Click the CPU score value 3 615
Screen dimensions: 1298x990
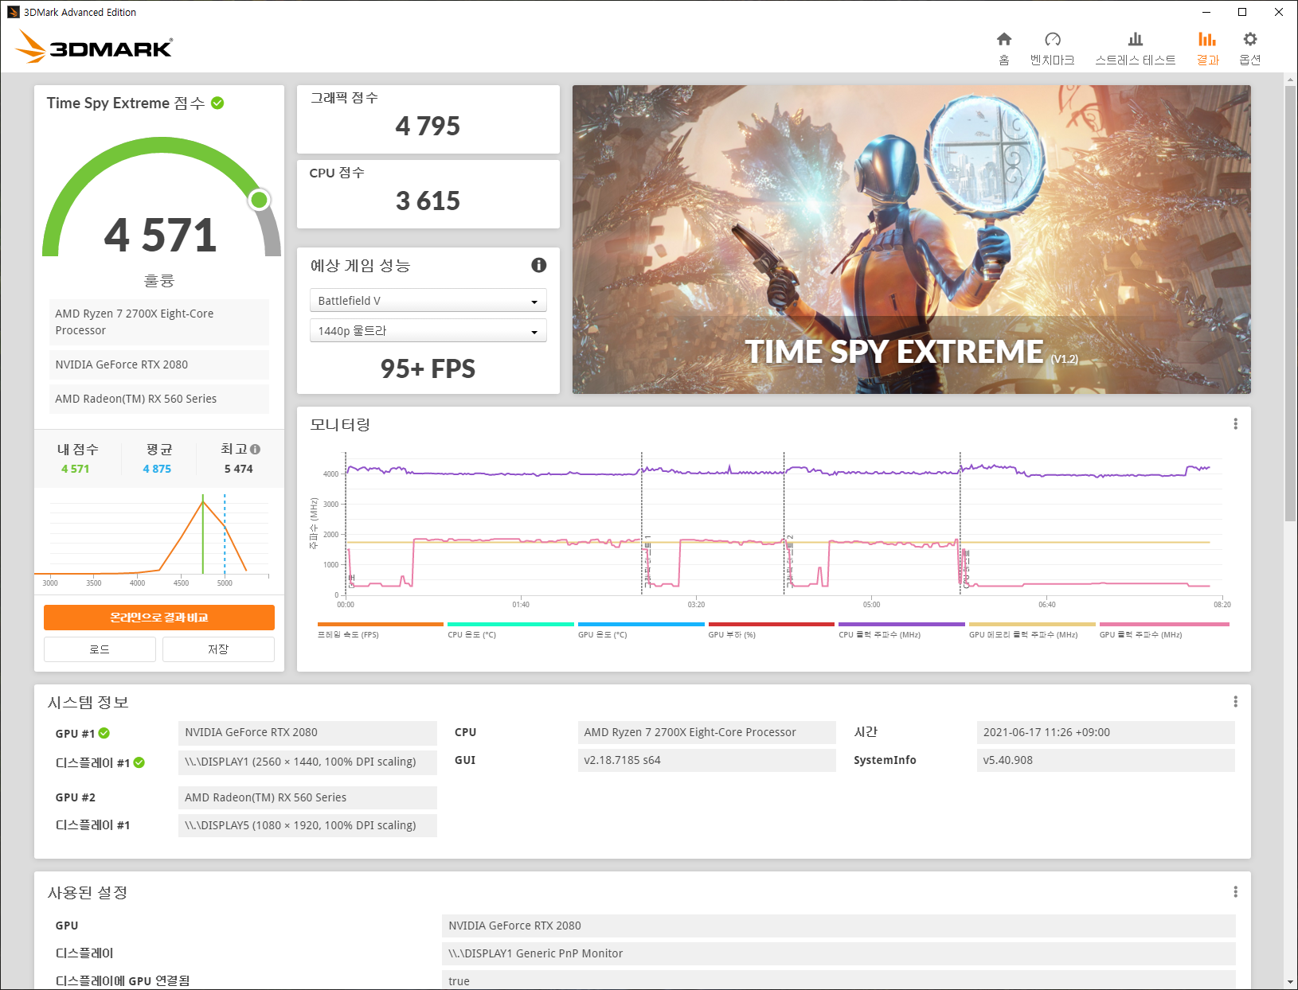pos(428,201)
